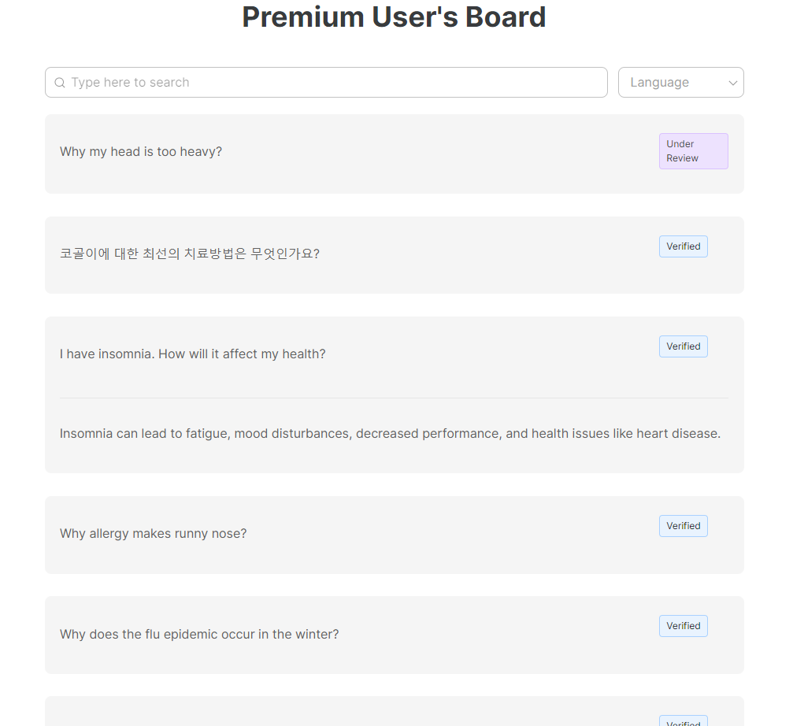Screen dimensions: 793x726
Task: Focus the 'Type here to search' field
Action: [331, 83]
